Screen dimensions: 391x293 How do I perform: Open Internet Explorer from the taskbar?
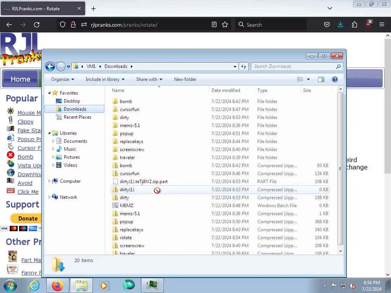click(x=34, y=285)
